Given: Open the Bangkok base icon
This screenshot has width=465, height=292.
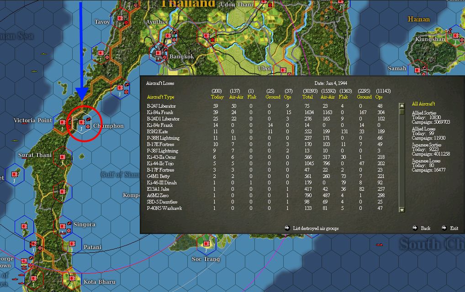Looking at the screenshot, I should point(159,53).
